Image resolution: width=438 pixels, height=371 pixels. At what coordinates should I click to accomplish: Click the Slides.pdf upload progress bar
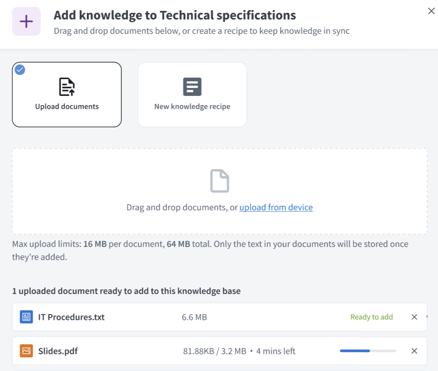[367, 350]
